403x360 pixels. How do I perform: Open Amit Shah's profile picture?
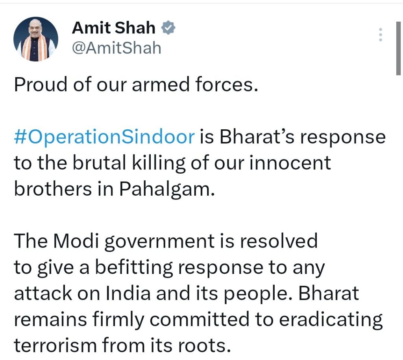point(36,39)
